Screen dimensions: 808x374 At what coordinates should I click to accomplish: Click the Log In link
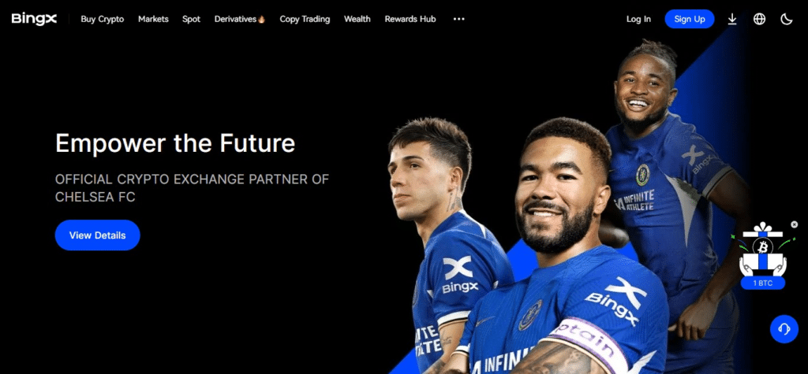[x=638, y=19]
